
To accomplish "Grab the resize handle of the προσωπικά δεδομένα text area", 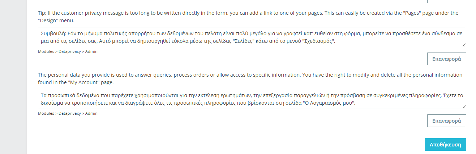I will point(464,107).
